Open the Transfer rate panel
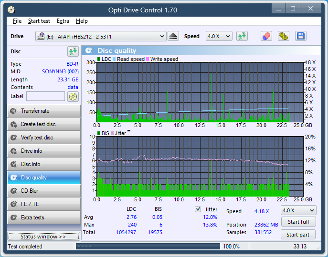The height and width of the screenshot is (257, 328). pyautogui.click(x=43, y=111)
